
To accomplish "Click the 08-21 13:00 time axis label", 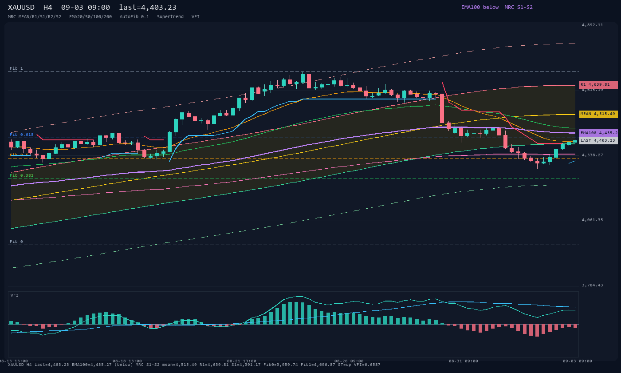I will 242,361.
